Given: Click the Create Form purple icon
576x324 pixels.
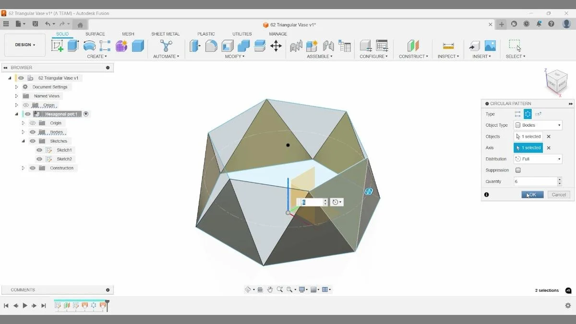Looking at the screenshot, I should [121, 46].
